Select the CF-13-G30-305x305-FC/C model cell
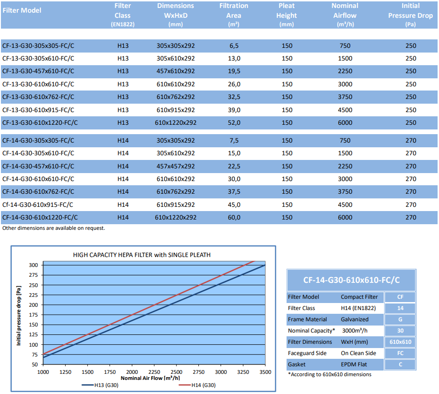 click(x=38, y=45)
